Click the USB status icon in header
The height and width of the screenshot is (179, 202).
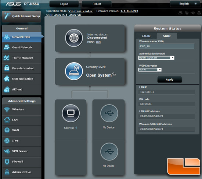[x=193, y=13]
